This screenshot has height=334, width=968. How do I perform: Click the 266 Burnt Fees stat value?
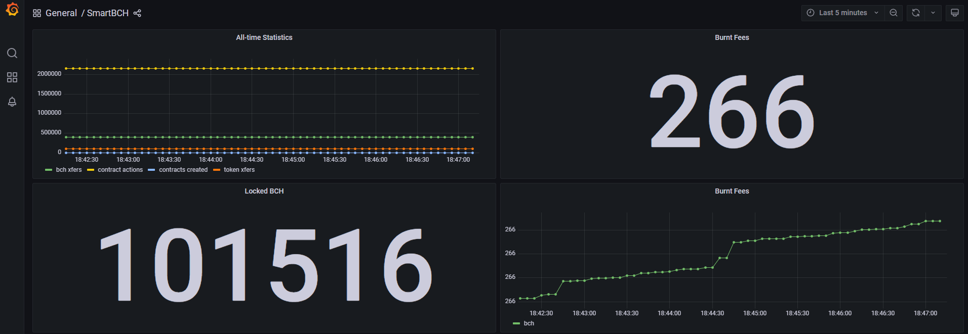click(732, 111)
